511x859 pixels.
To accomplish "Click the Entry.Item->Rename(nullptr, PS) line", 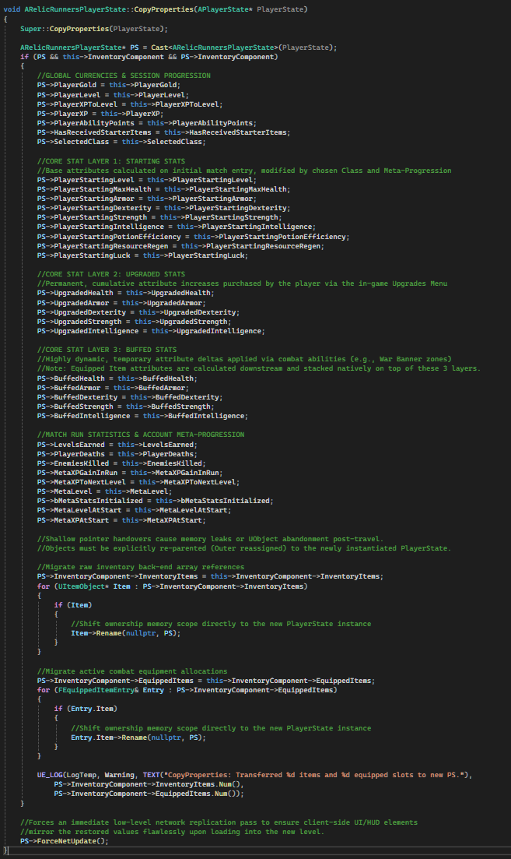I will pos(138,738).
